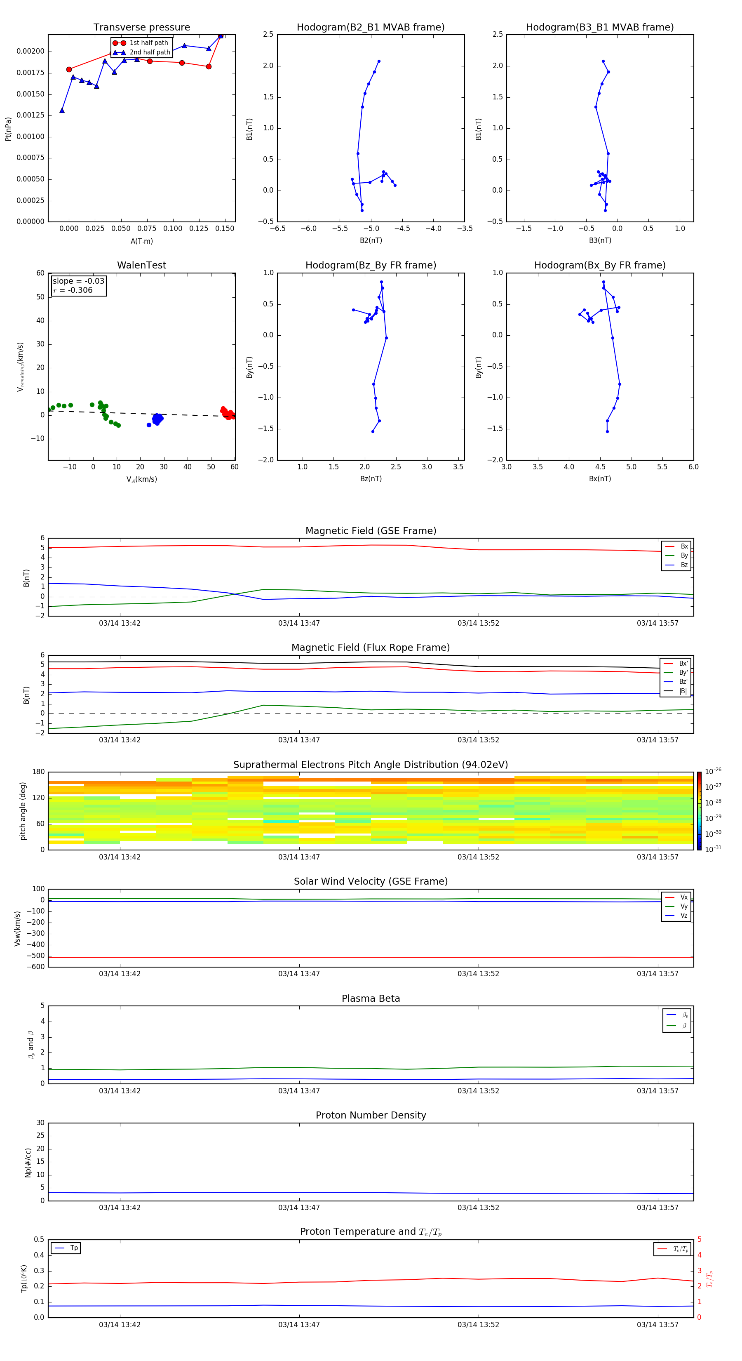Click the 'Hodogram(Bz_By FR frame)' title

(x=371, y=265)
